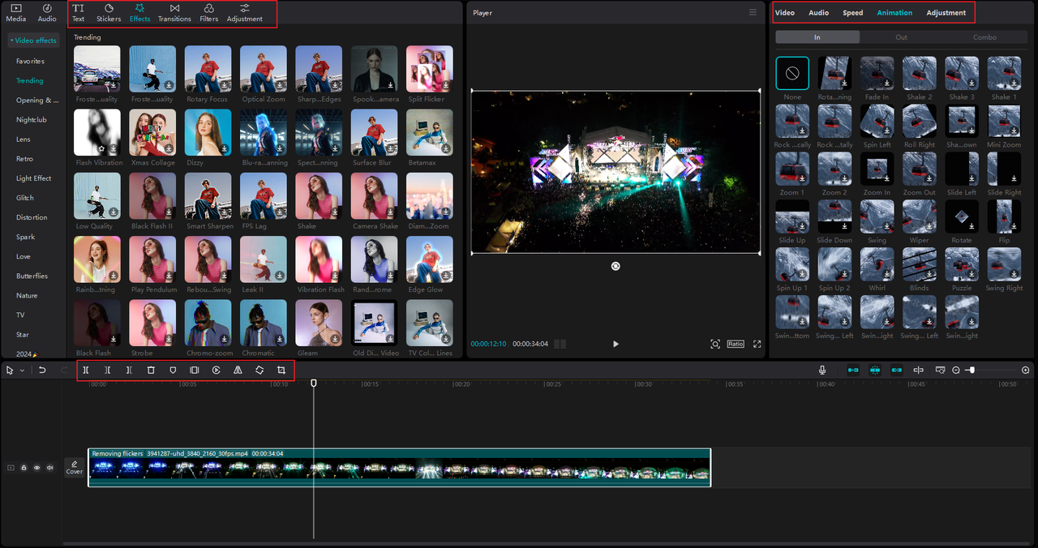Toggle auto snapping in timeline
The image size is (1038, 548).
[x=875, y=370]
